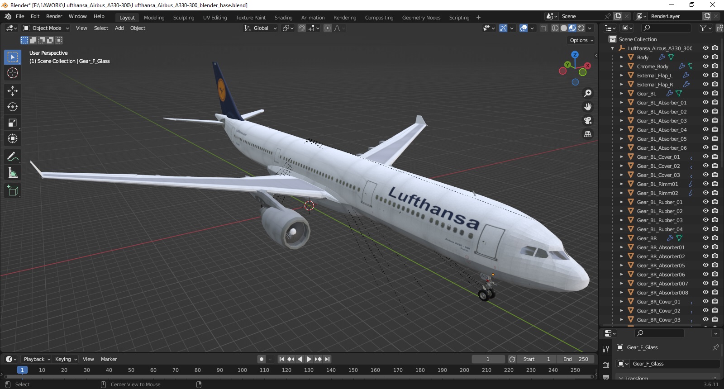Activate the Cursor tool
This screenshot has height=389, width=724.
click(x=13, y=73)
